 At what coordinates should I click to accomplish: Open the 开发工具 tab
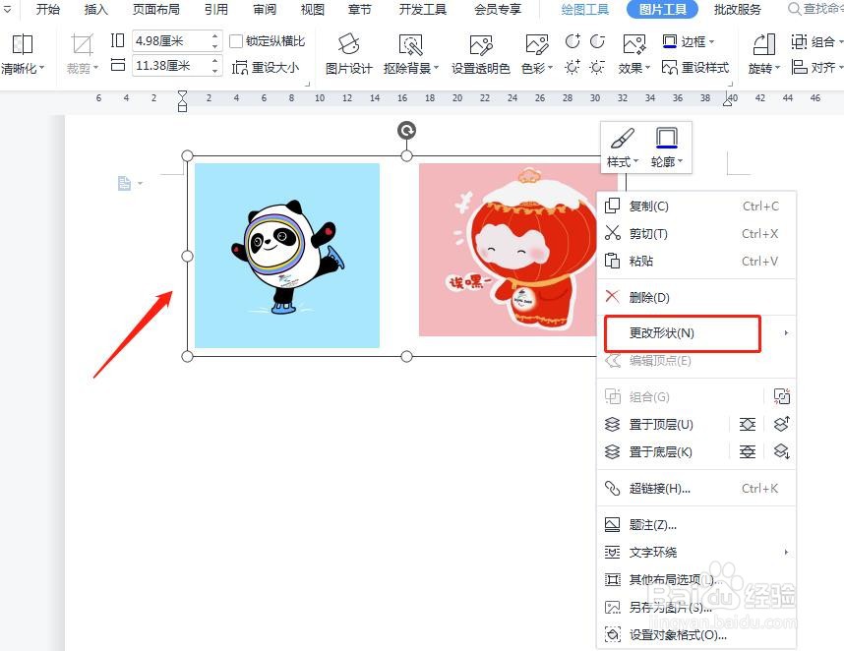point(423,9)
